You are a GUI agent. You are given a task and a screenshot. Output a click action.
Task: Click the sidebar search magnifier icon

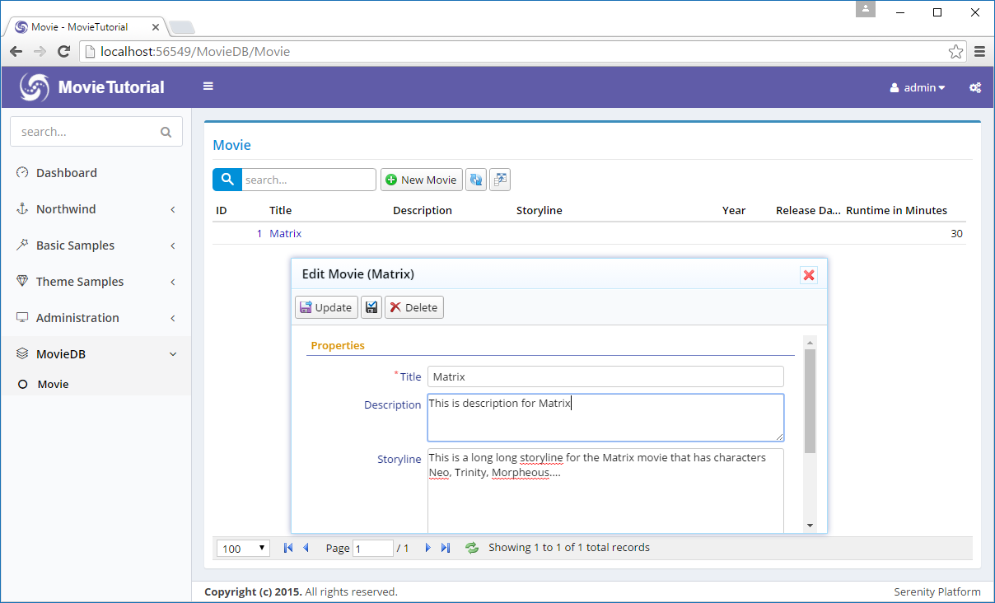coord(166,132)
